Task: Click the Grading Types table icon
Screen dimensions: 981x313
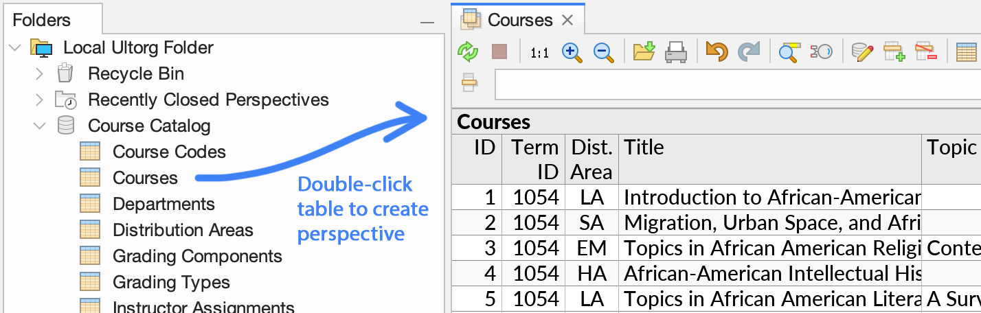Action: click(90, 282)
